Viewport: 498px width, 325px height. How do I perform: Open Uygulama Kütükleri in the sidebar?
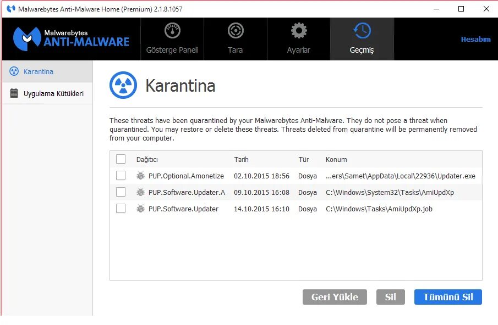(x=47, y=93)
